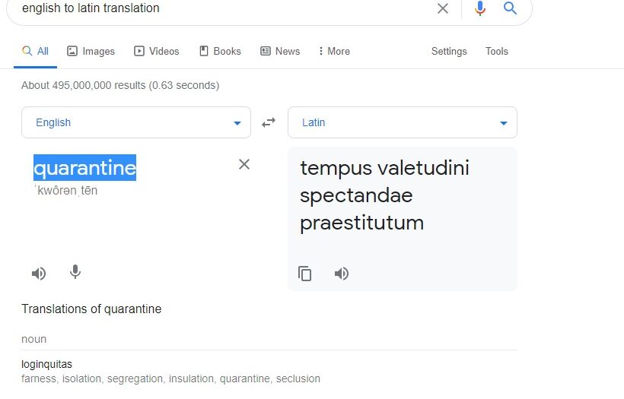Expand the More search categories menu
624x399 pixels.
click(334, 52)
